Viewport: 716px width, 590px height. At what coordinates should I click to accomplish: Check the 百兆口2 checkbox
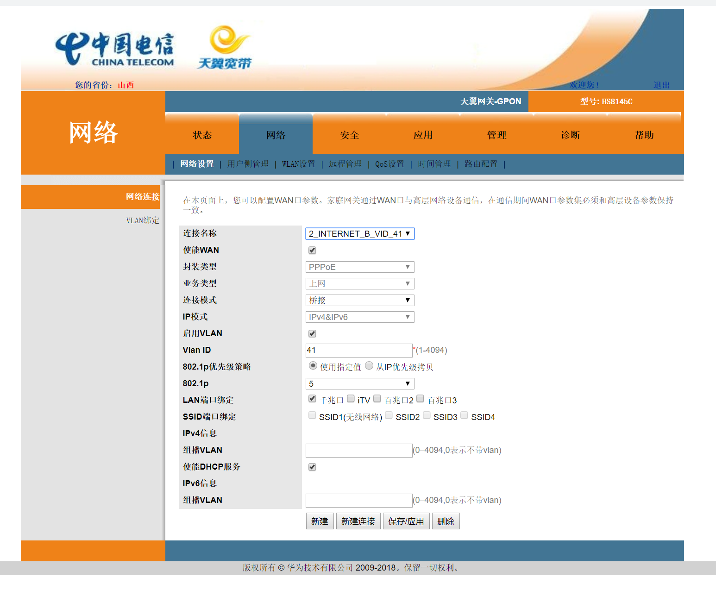(377, 399)
